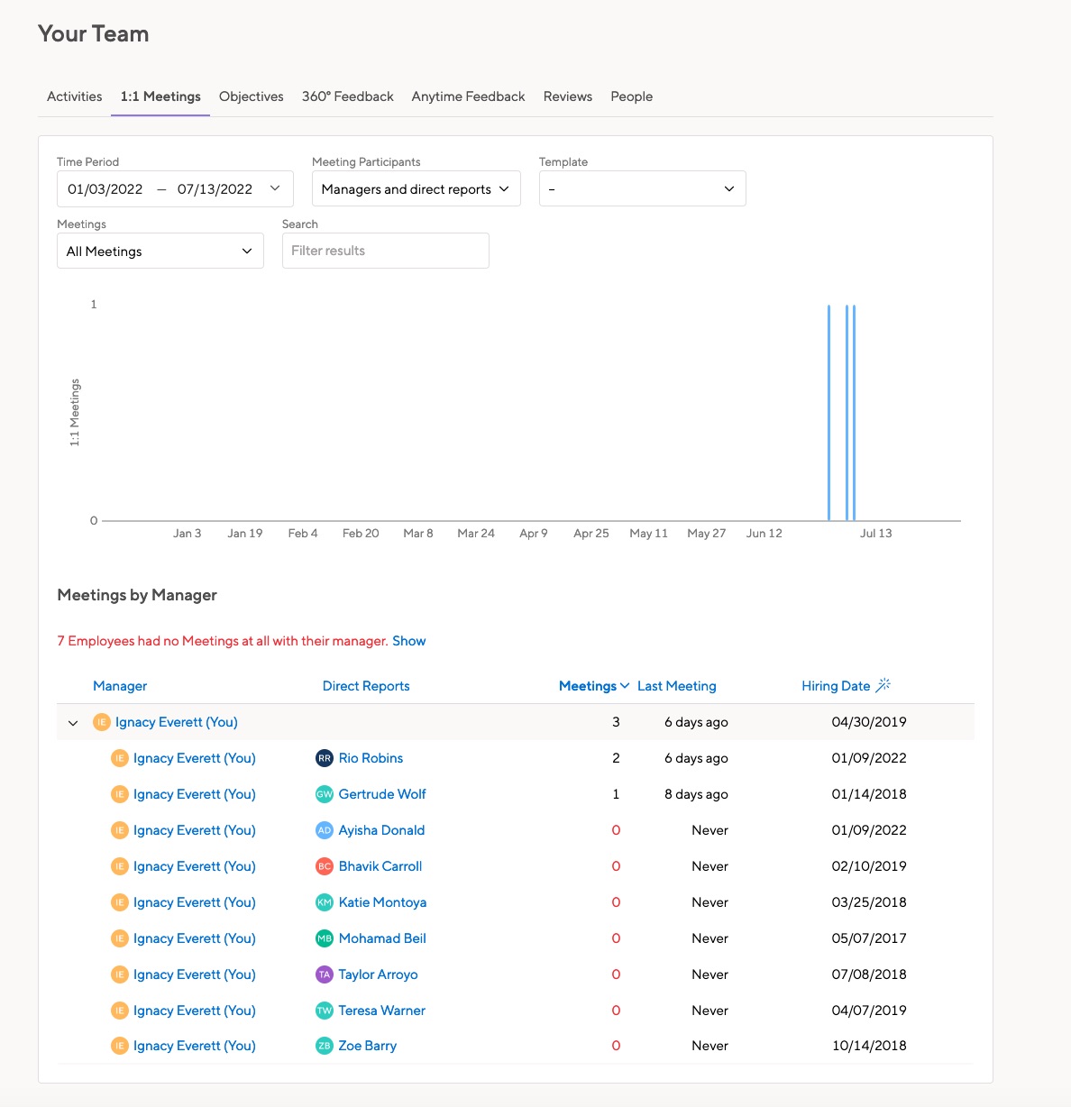1071x1107 pixels.
Task: Open Gertrude Wolf's profile link
Action: coord(382,794)
